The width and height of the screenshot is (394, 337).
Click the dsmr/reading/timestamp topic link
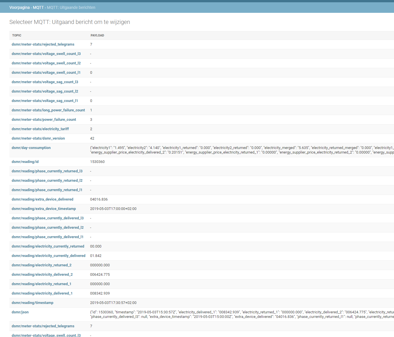point(32,303)
